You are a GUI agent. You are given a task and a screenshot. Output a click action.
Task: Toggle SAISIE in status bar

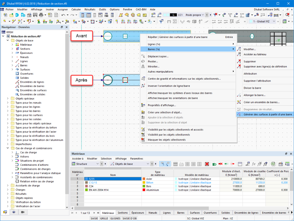pos(94,218)
